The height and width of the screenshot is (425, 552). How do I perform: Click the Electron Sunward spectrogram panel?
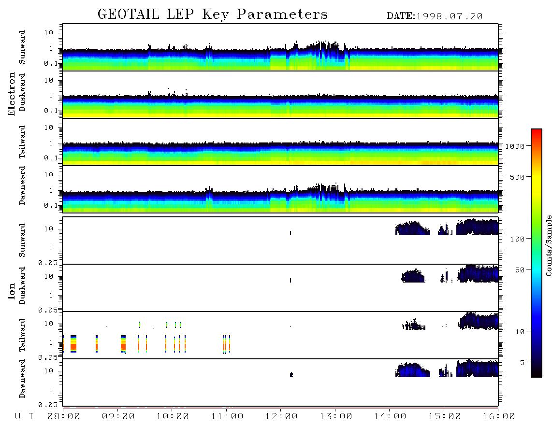tap(280, 47)
